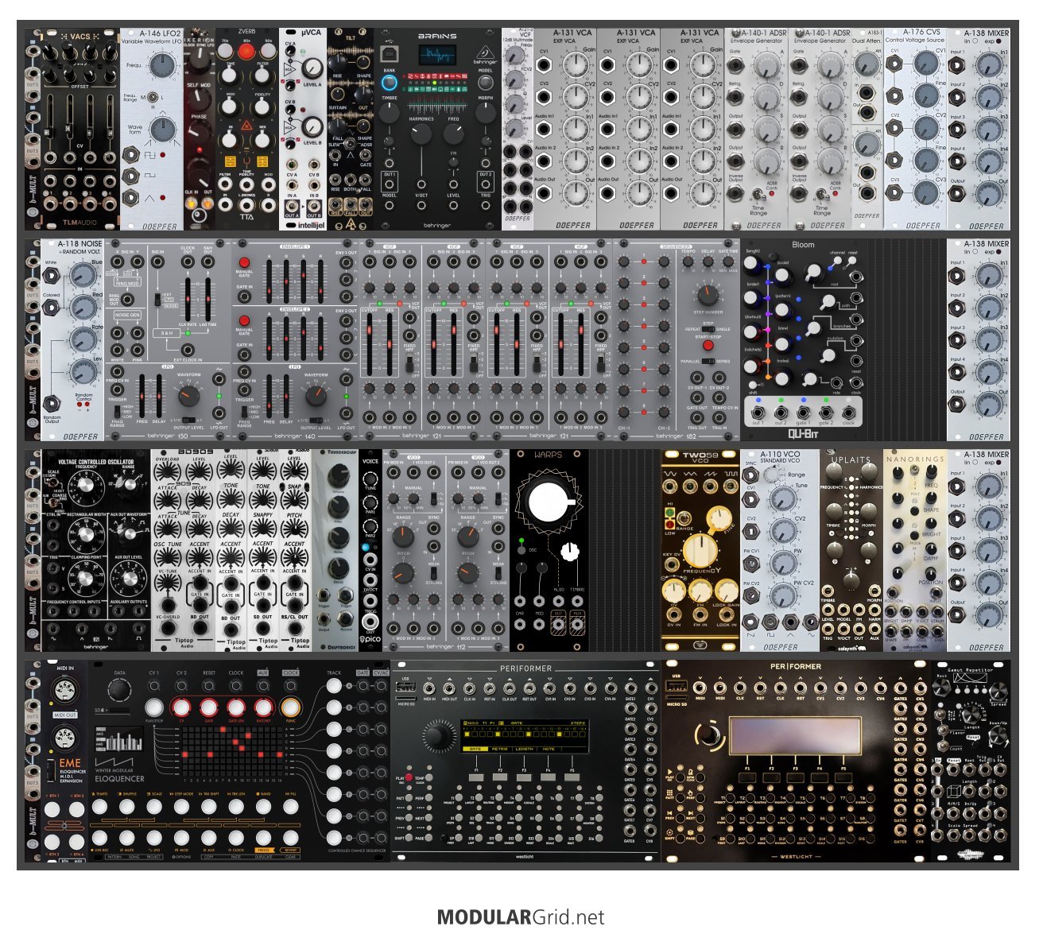Screen dimensions: 1043x934
Task: Select track H button on Eloquencer
Action: pyautogui.click(x=335, y=838)
